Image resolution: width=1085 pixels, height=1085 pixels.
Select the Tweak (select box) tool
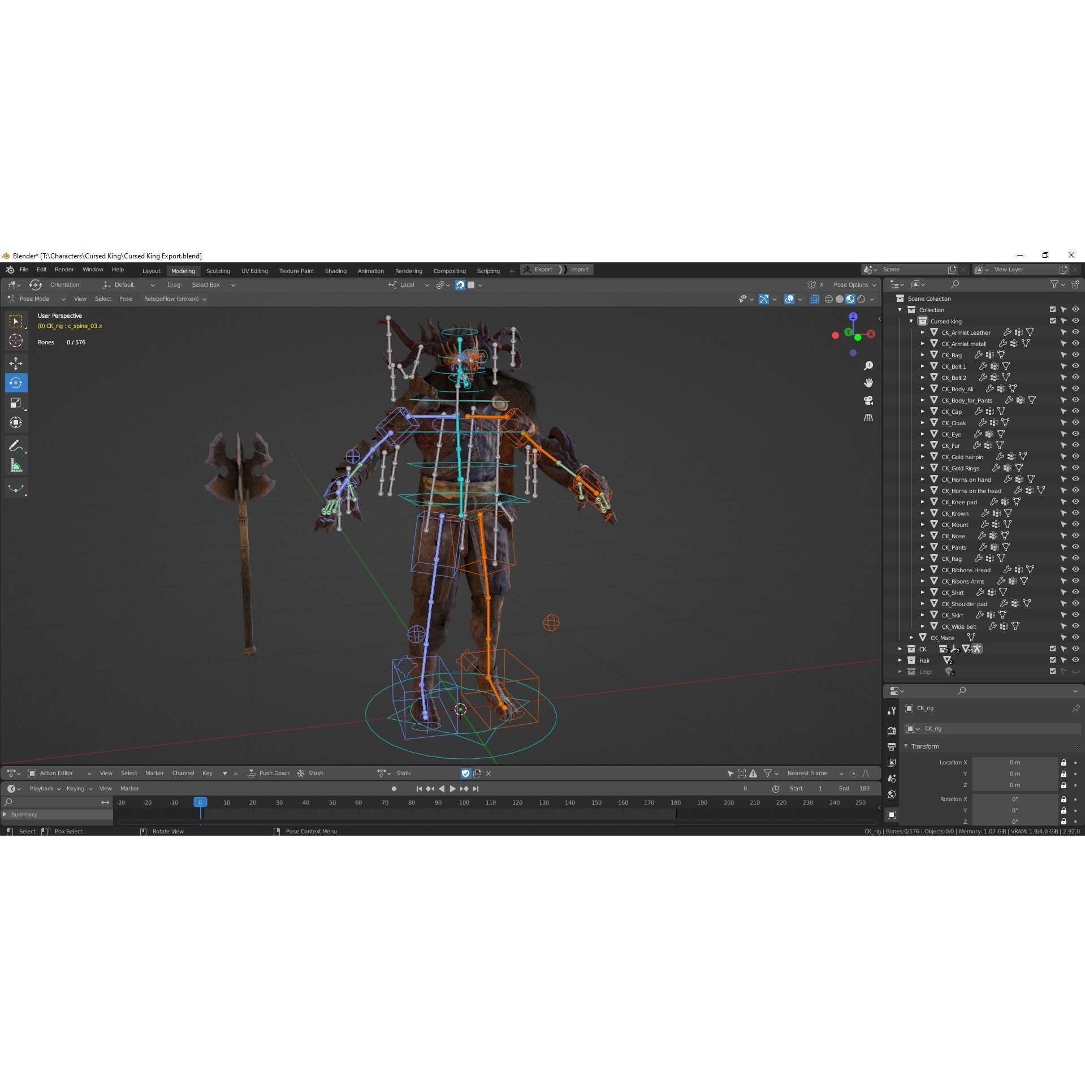(16, 321)
